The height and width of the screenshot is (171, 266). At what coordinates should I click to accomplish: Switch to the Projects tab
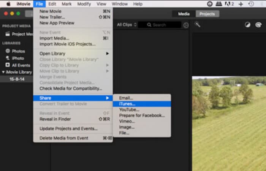207,14
